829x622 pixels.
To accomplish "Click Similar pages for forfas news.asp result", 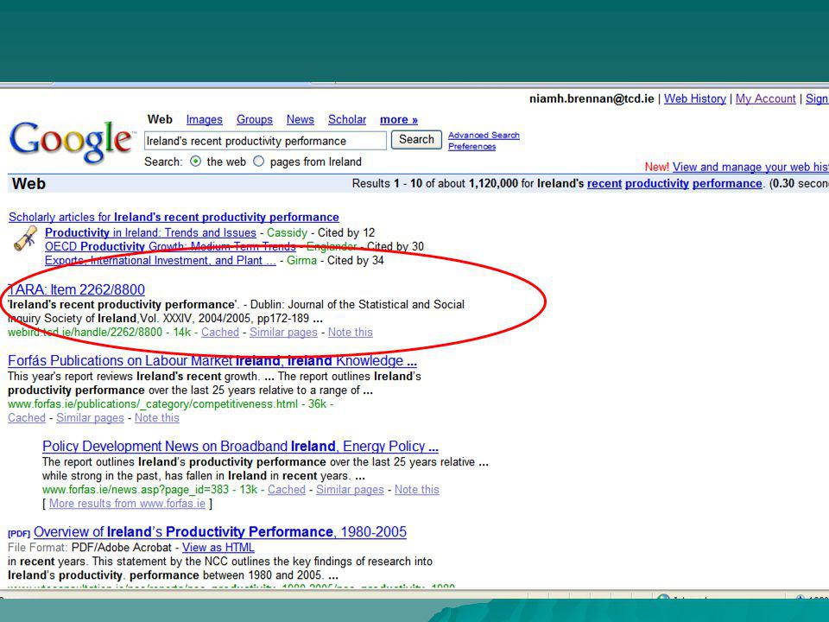I will pos(350,490).
